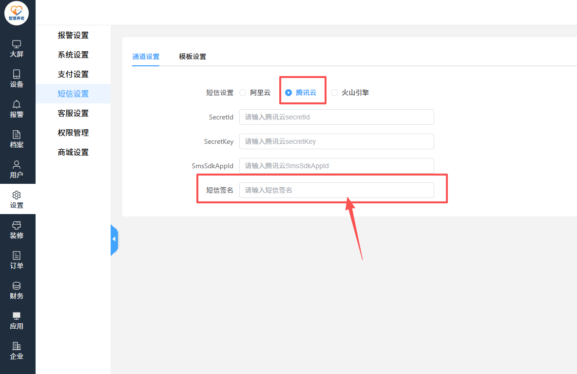Open 权限管理 in the settings menu
This screenshot has height=374, width=577.
[x=73, y=133]
